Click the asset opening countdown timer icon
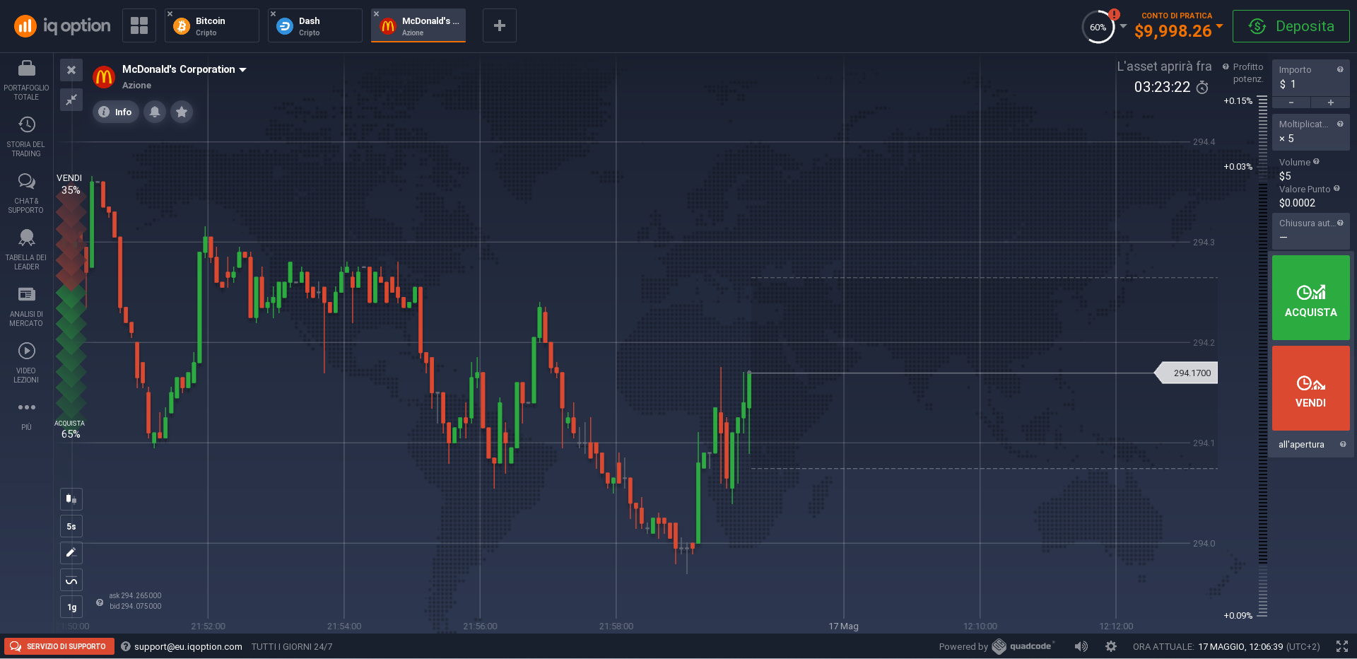1357x659 pixels. (1202, 87)
